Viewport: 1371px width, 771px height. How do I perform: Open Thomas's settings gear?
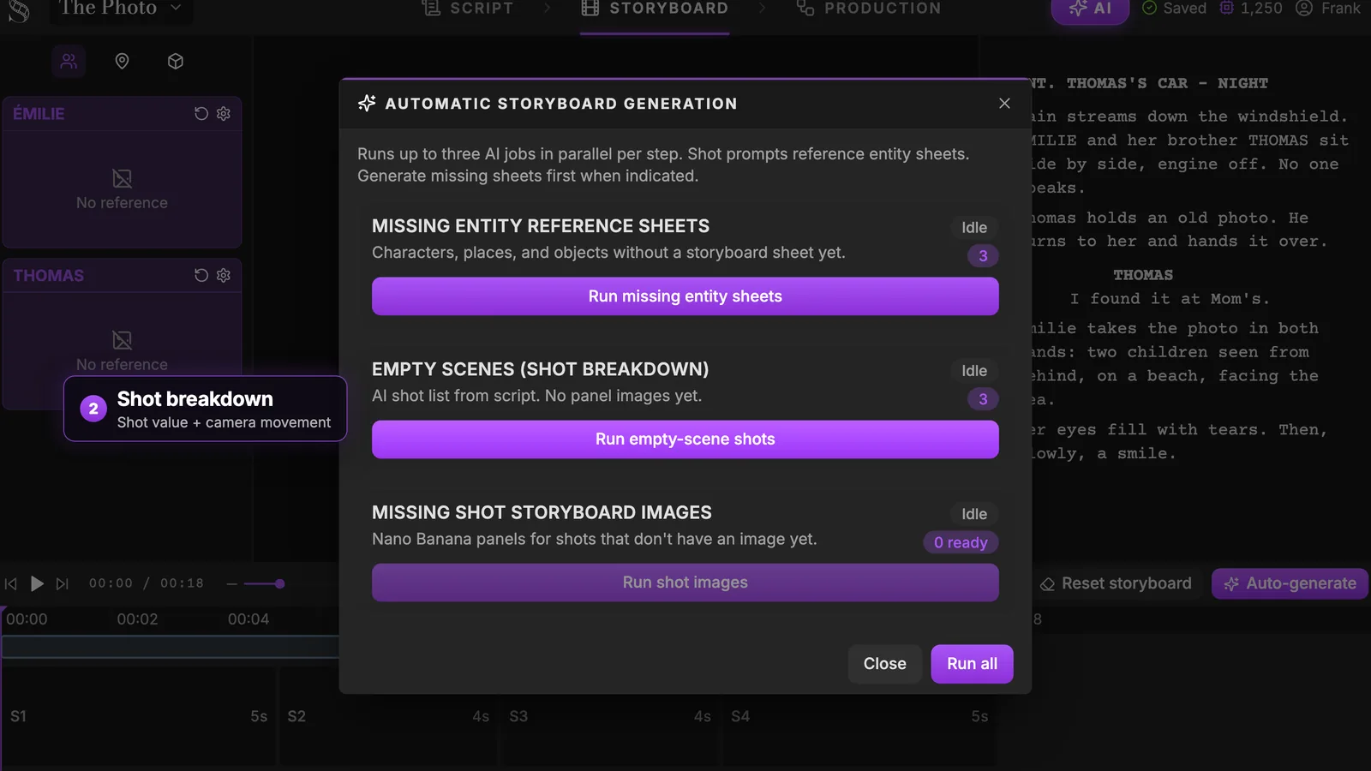[224, 275]
